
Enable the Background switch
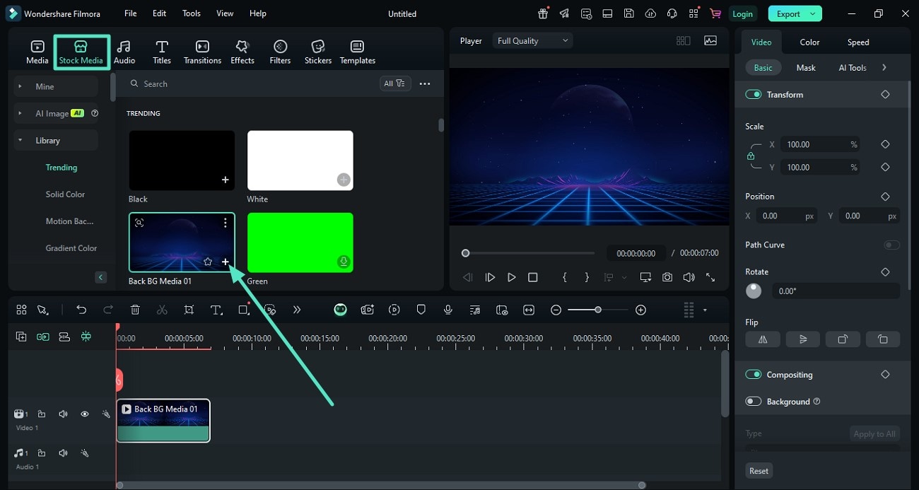[x=754, y=402]
